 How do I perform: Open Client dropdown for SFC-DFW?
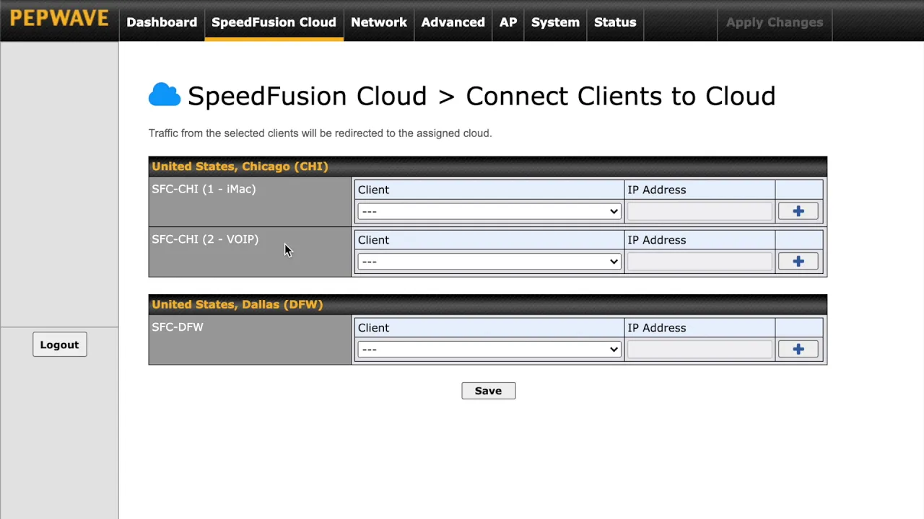tap(489, 350)
